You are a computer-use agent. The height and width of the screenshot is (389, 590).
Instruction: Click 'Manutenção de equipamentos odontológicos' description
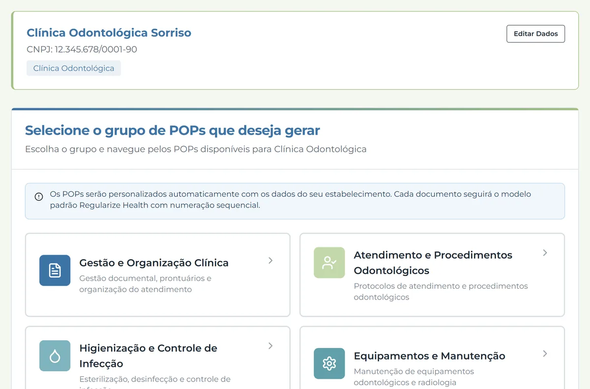tap(414, 377)
